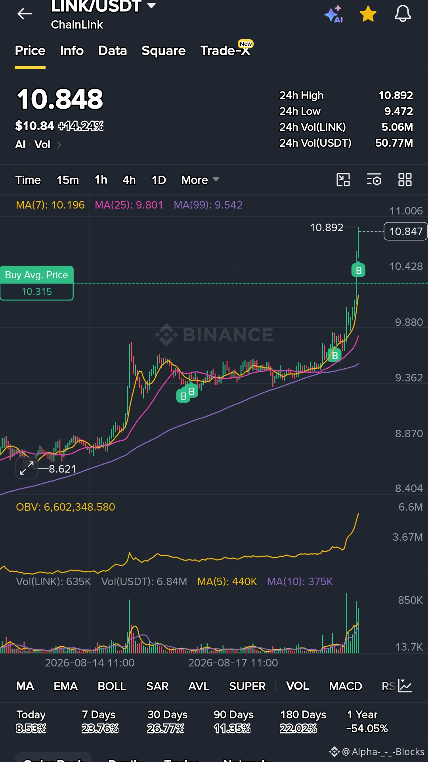Select the 15m timeframe
This screenshot has width=428, height=762.
point(68,180)
